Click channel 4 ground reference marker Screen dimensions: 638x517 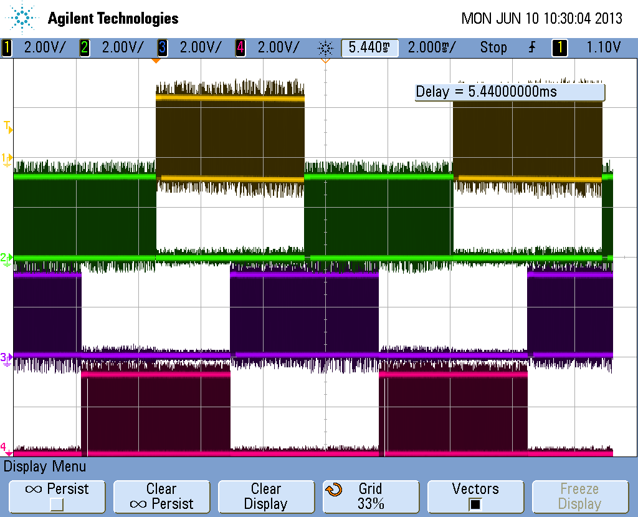tap(6, 448)
